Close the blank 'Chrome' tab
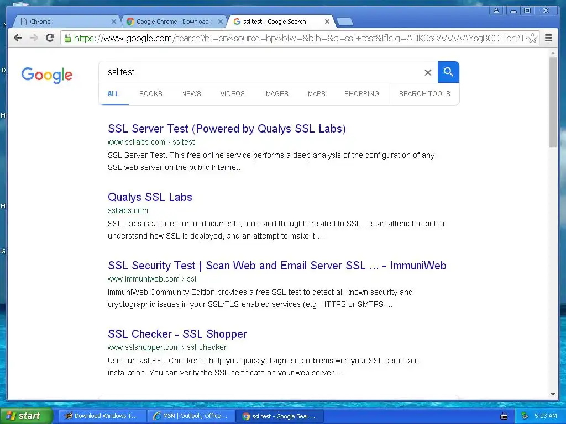 [x=114, y=22]
